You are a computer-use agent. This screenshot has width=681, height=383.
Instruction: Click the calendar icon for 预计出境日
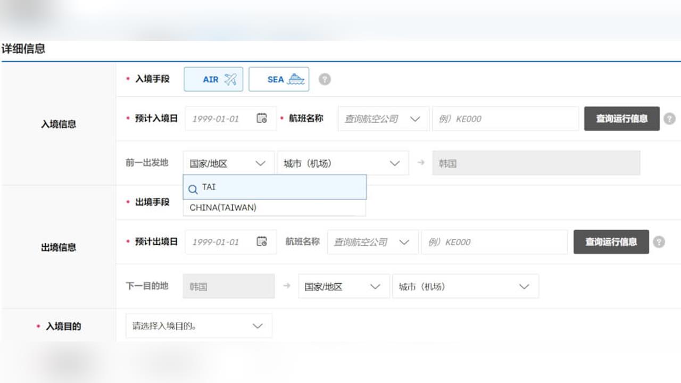(262, 242)
